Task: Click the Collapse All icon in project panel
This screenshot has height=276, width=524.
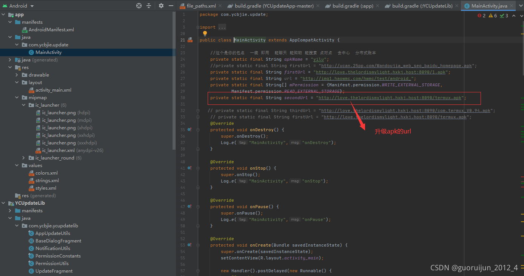Action: point(149,6)
